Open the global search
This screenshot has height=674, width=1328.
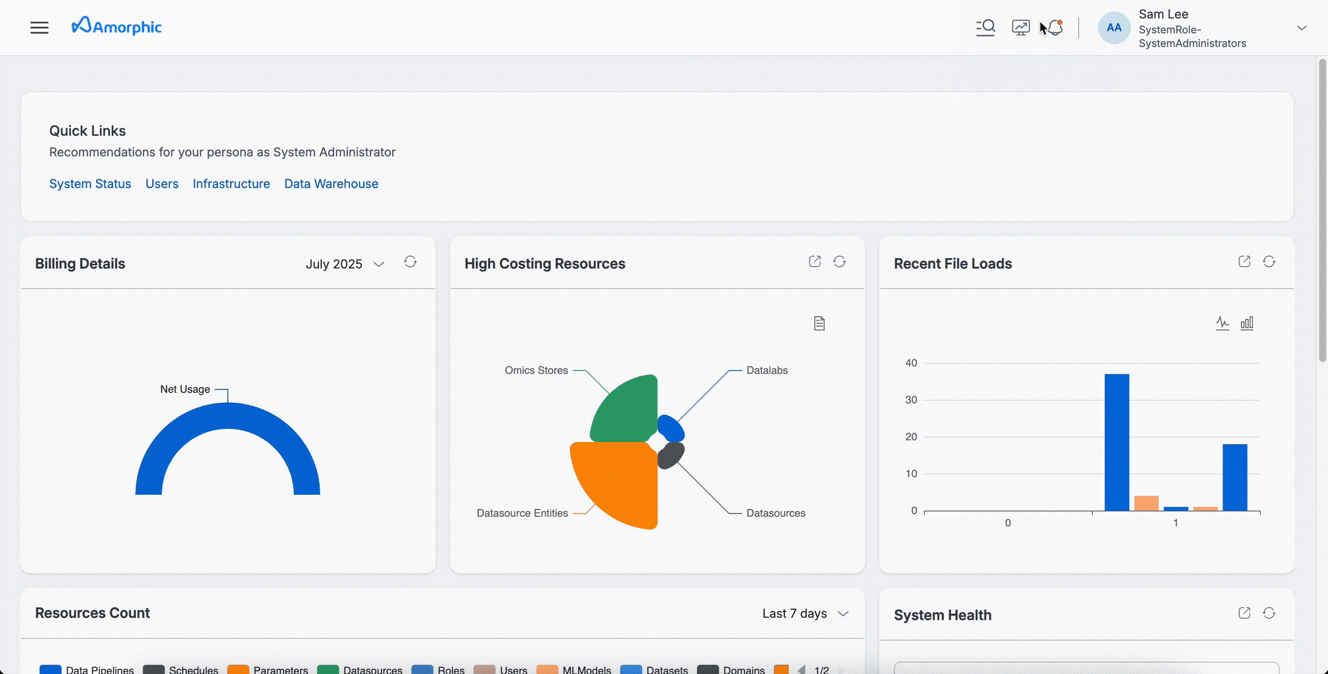pyautogui.click(x=985, y=27)
